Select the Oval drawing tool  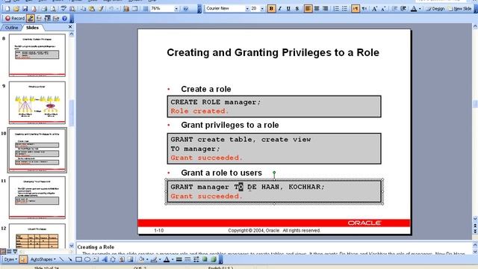click(x=87, y=259)
